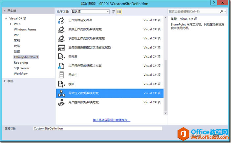Click the help question mark button
This screenshot has width=231, height=143.
[214, 3]
